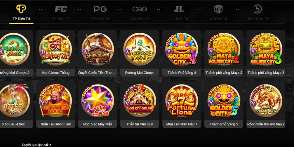Open the Lucky Star game icon
Screen dimensions: 294x147
pyautogui.click(x=97, y=100)
